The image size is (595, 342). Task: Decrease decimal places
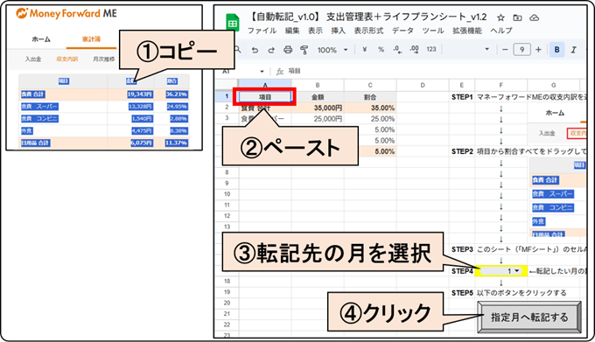coord(397,49)
